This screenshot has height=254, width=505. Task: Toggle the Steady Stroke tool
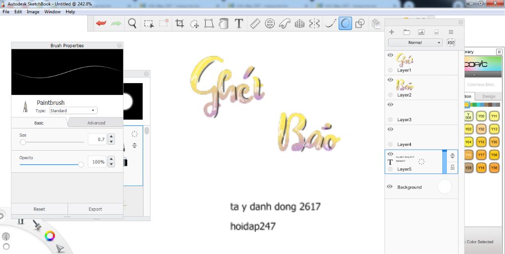point(330,24)
